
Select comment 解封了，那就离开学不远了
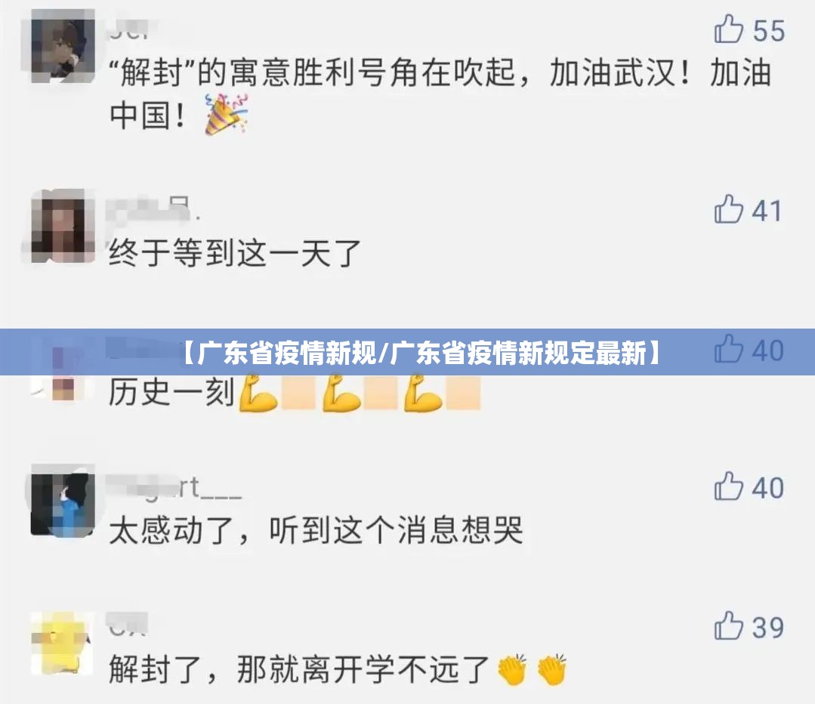299,669
